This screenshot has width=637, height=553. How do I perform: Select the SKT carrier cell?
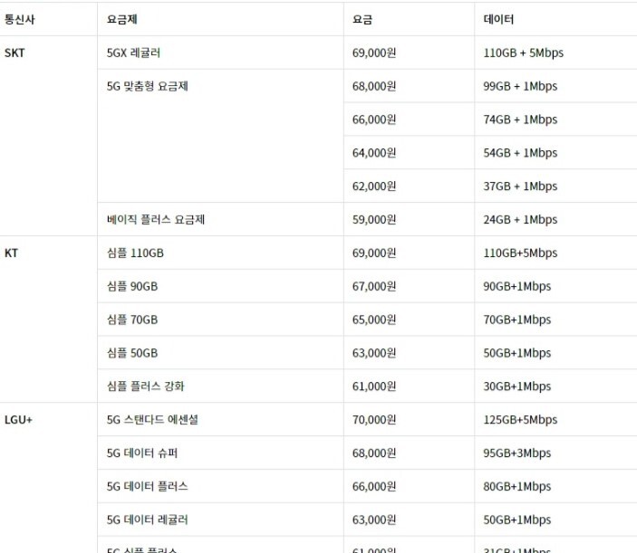[14, 52]
